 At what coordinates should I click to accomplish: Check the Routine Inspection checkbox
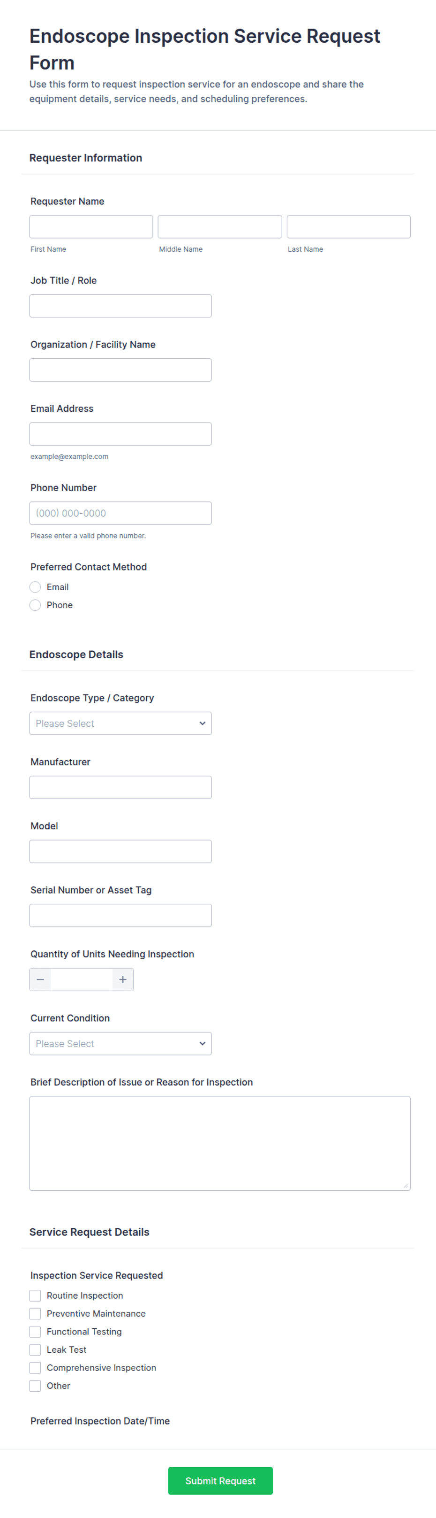pyautogui.click(x=35, y=1295)
